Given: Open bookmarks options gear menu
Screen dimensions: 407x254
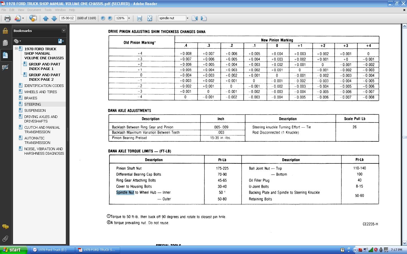Looking at the screenshot, I should [17, 41].
